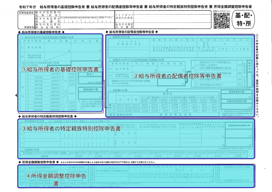Tick the あなた自身が特別障害者 checkbox
Viewport: 272px width, 192px height.
[25, 168]
